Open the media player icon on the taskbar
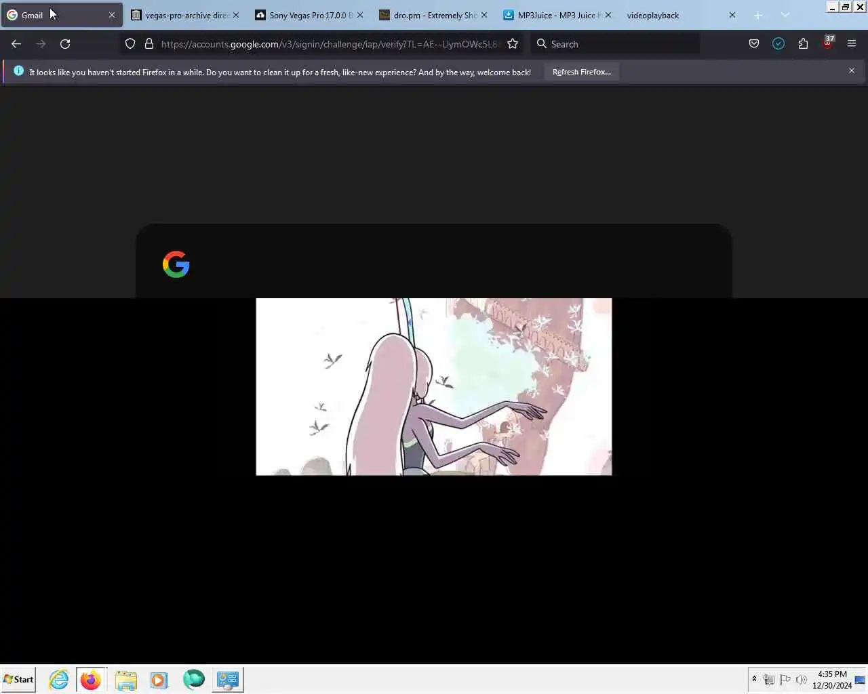This screenshot has width=868, height=694. point(159,679)
